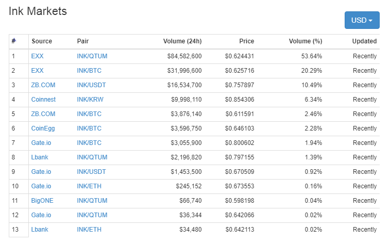Select volume value $245,152
The width and height of the screenshot is (390, 243).
(189, 186)
